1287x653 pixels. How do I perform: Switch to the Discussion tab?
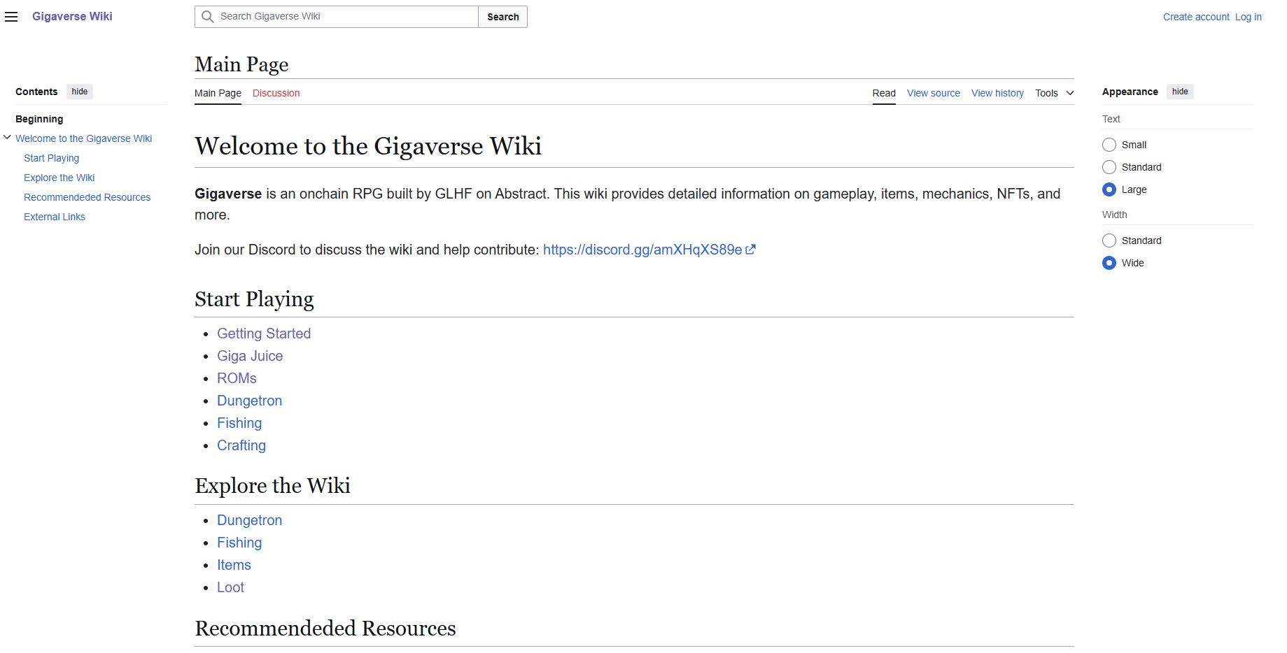click(x=276, y=93)
